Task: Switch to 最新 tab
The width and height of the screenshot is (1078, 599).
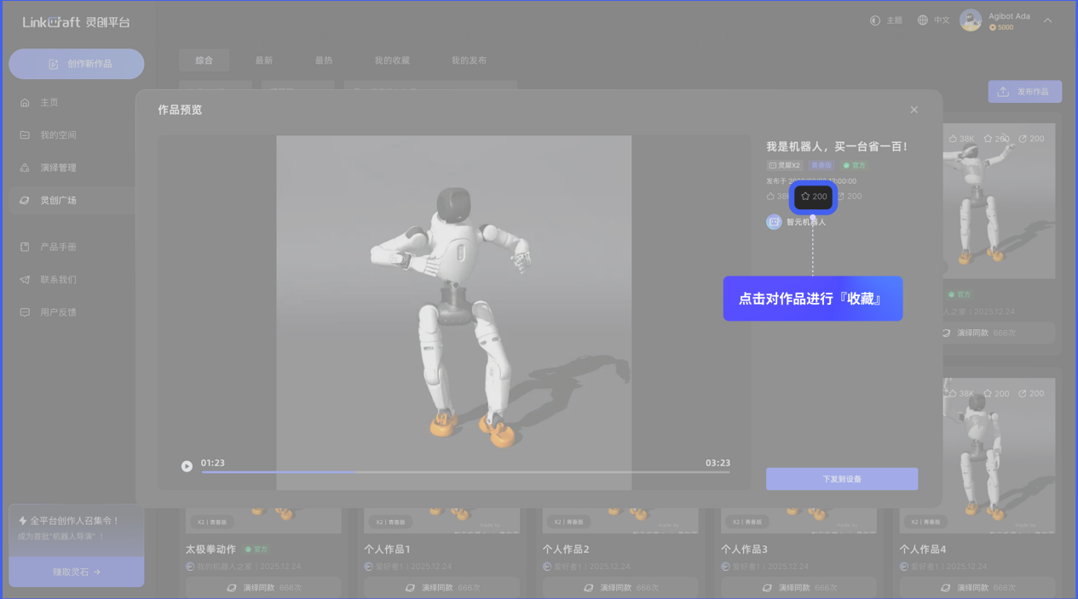Action: [264, 60]
